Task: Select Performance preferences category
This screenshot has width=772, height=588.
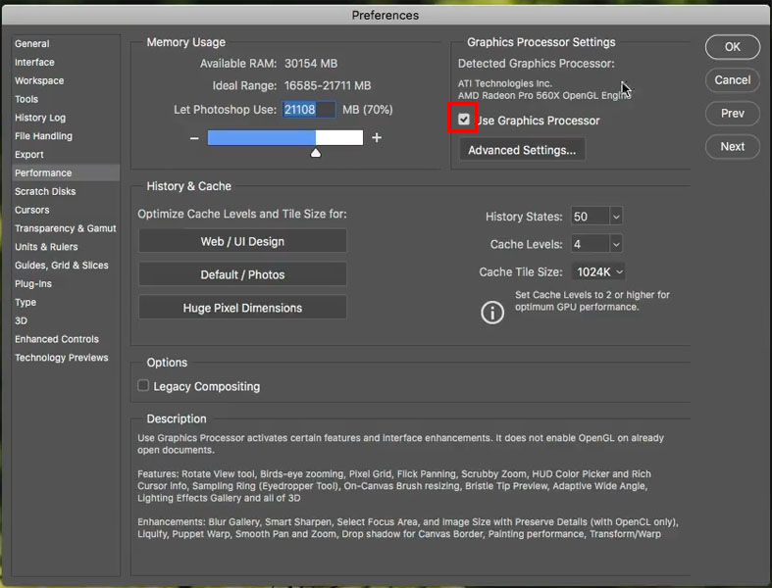Action: coord(66,172)
